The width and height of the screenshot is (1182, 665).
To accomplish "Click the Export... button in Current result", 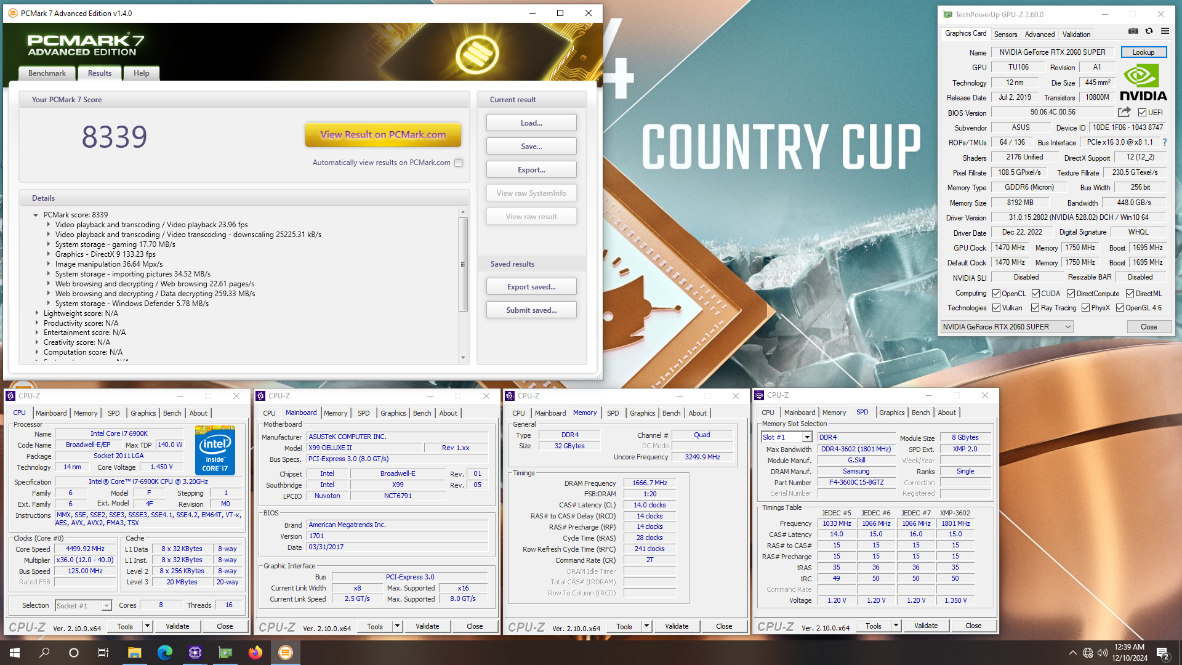I will click(x=531, y=170).
